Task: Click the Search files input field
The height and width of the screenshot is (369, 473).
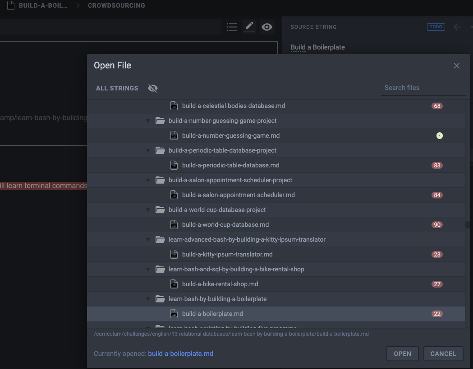Action: point(423,88)
